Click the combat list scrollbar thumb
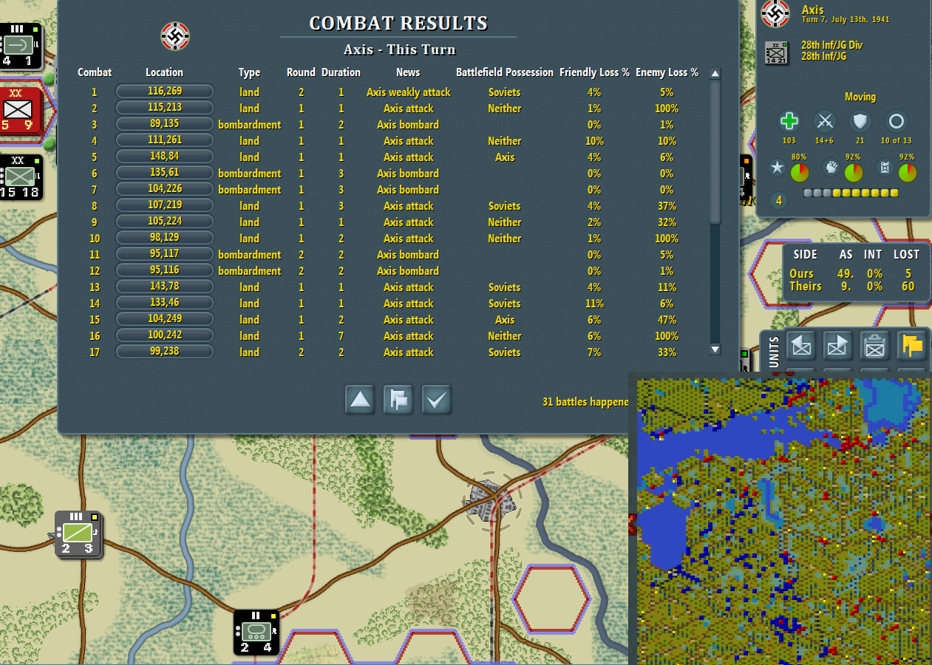The image size is (932, 665). point(715,151)
